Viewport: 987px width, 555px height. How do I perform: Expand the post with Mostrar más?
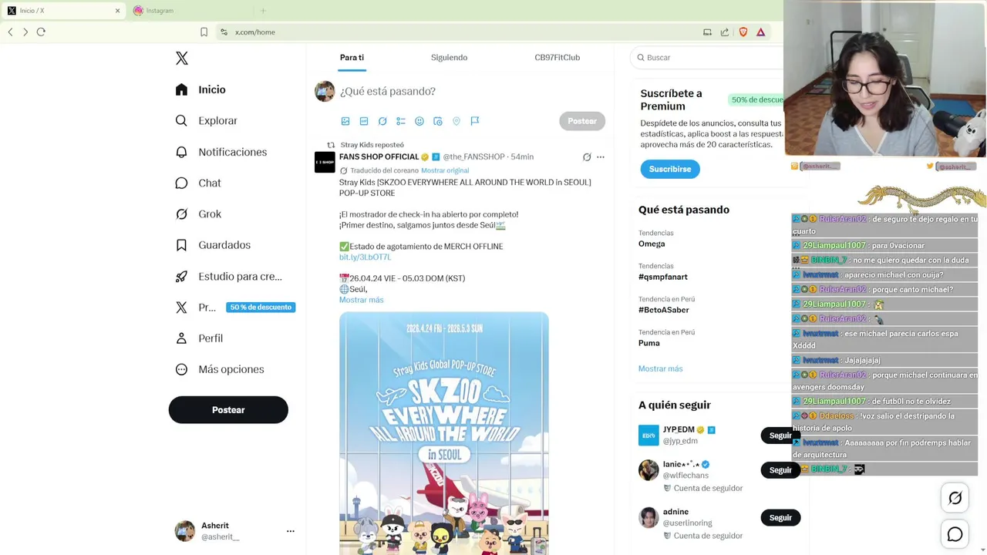pos(361,300)
